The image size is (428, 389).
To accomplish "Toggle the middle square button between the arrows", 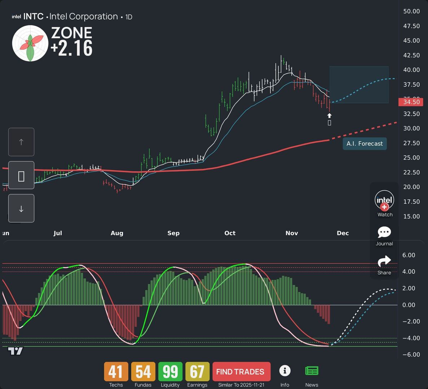I will [21, 175].
